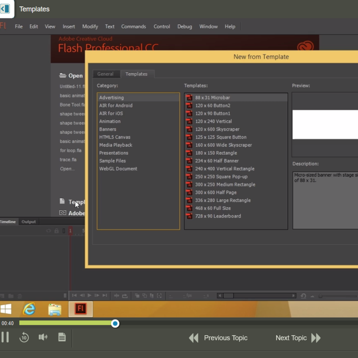Open the Edit menu

[34, 26]
